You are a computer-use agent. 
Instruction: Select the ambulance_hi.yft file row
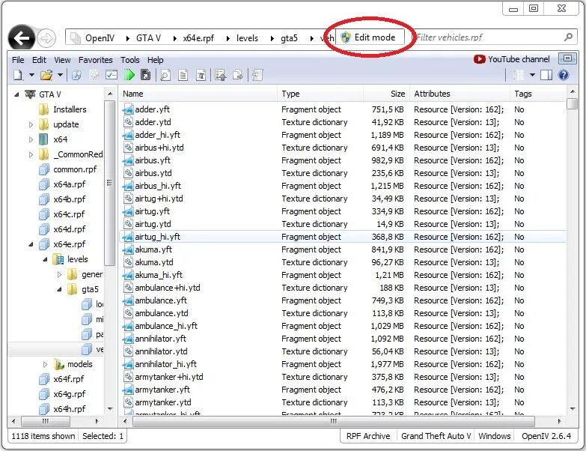click(342, 326)
